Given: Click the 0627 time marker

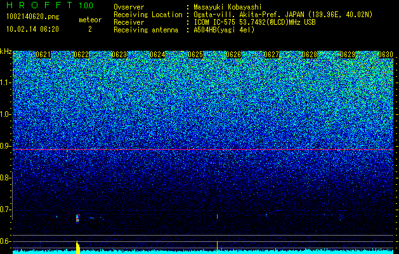Looking at the screenshot, I should [x=271, y=55].
